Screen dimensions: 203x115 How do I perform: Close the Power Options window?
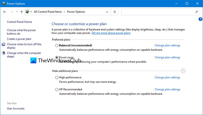[x=197, y=3]
